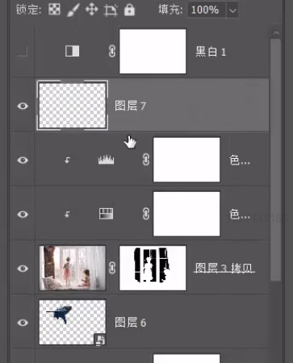Select the levels layer white mask
Viewport: 293px width, 363px height.
[x=186, y=160]
